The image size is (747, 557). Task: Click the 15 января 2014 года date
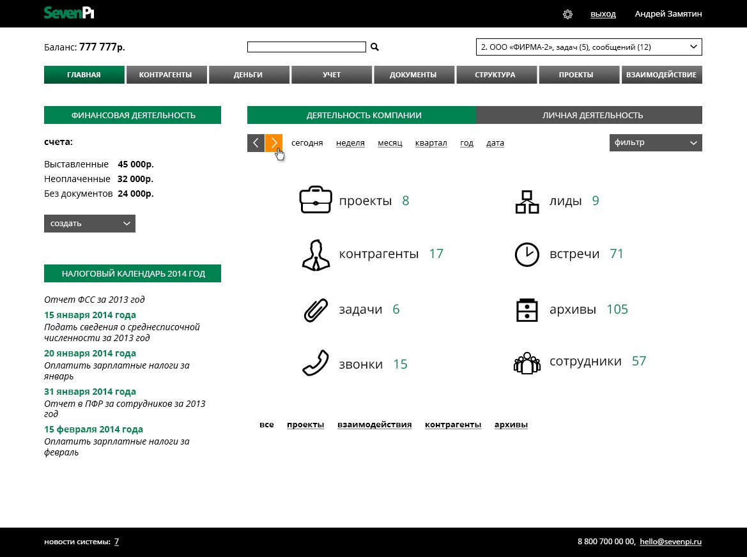(90, 315)
